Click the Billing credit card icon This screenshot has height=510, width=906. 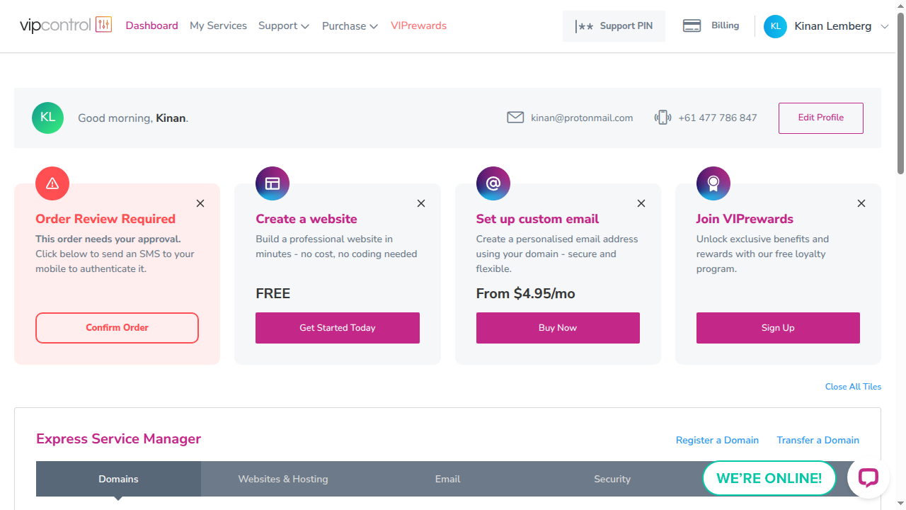point(692,26)
